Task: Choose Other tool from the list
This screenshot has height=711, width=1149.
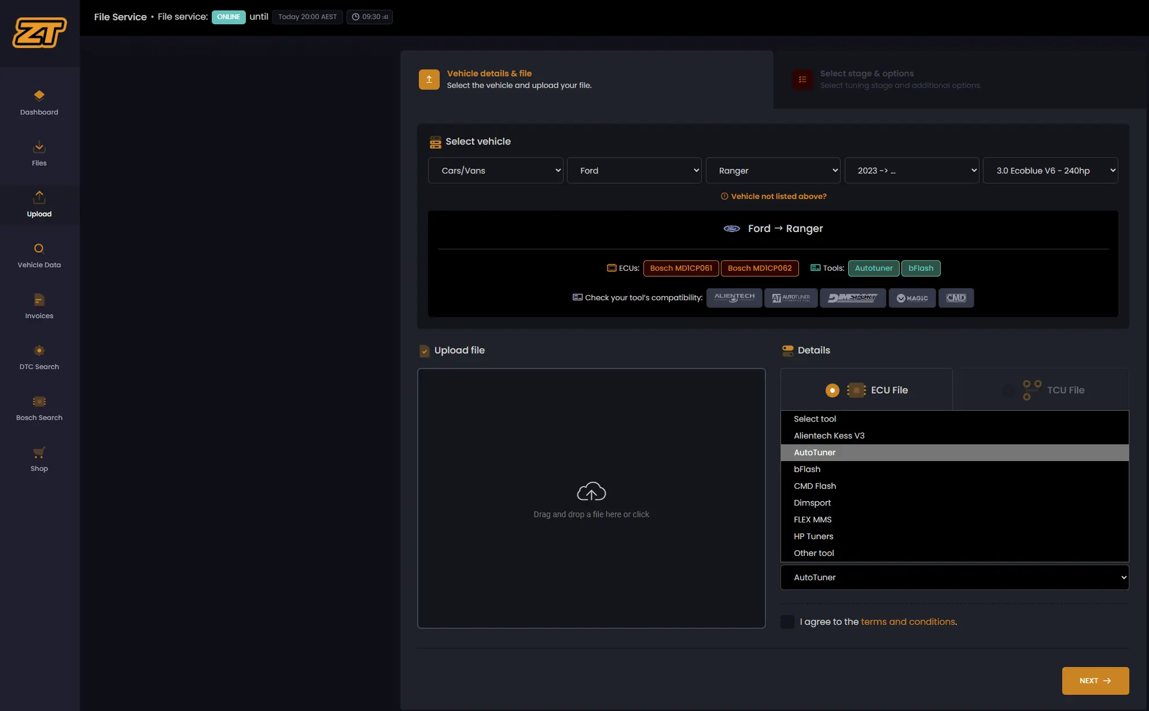Action: (x=955, y=553)
